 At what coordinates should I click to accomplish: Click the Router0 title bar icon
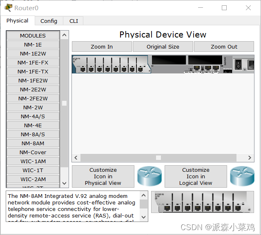click(x=8, y=8)
